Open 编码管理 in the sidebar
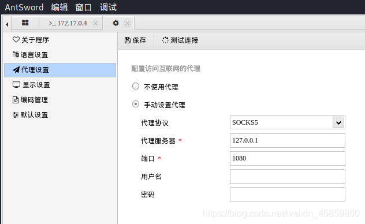The image size is (365, 224). 60,100
